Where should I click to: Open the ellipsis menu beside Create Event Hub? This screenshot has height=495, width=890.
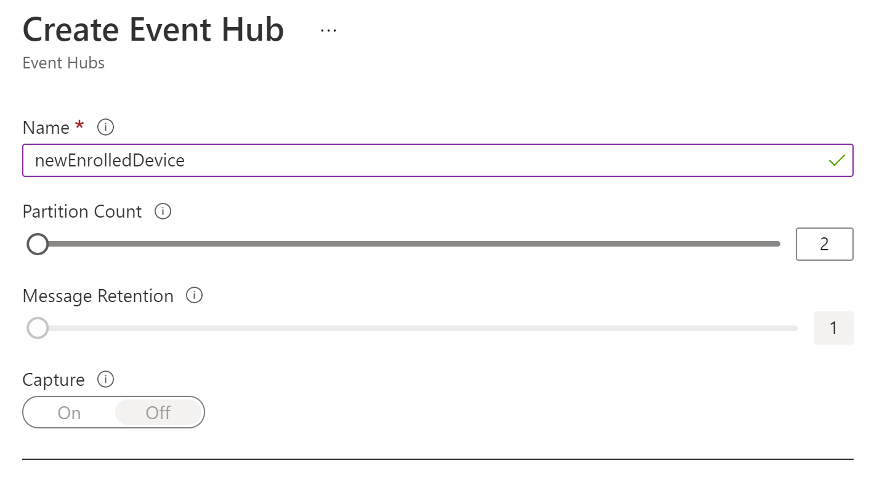coord(328,30)
